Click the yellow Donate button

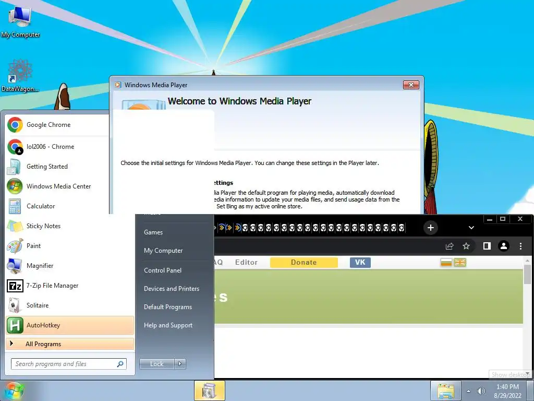click(x=304, y=262)
